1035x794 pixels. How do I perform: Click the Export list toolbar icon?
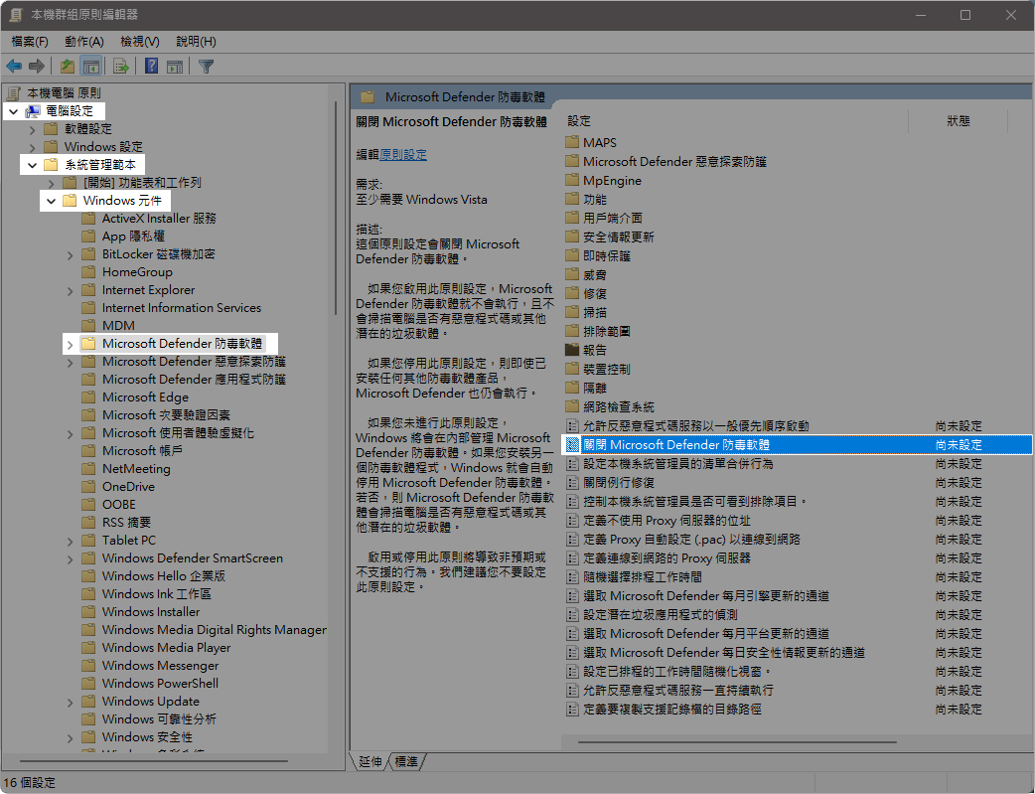121,67
